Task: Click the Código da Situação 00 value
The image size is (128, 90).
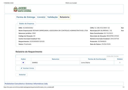Action: [x=34, y=36]
